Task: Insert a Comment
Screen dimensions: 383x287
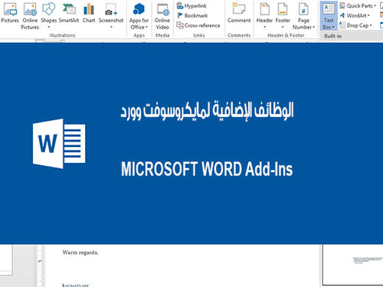Action: (x=239, y=13)
